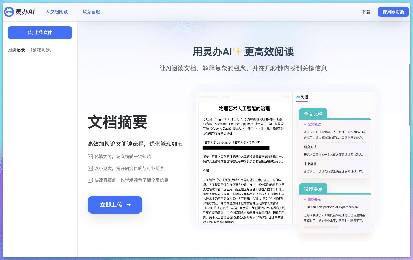Click the face icon beside 化繁为简
Screen dimensions: 413x260
coord(90,156)
